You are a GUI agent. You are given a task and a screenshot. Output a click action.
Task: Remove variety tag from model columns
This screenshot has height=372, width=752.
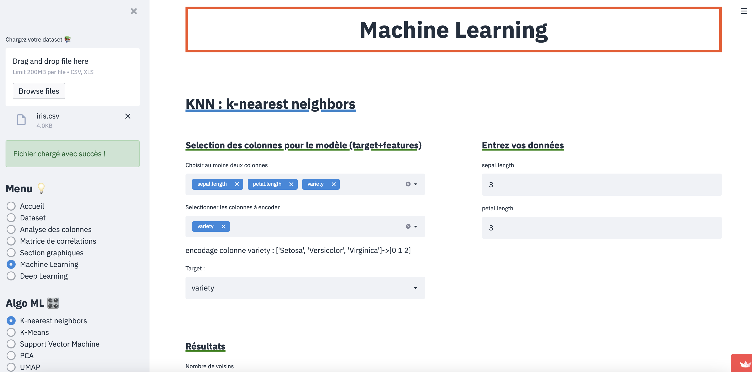tap(333, 184)
